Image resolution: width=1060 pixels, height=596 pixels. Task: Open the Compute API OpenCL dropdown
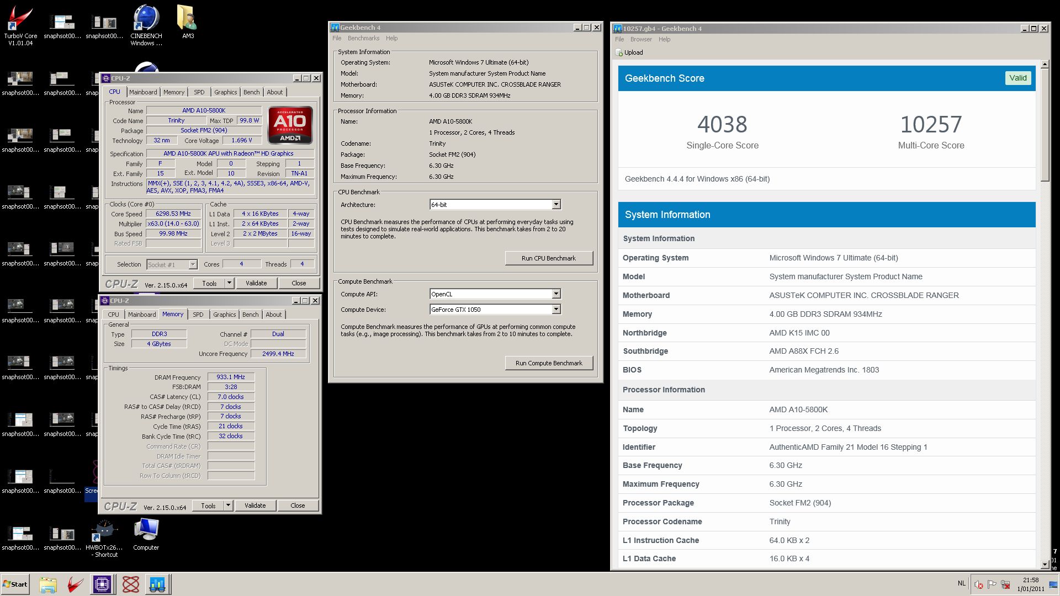click(x=495, y=294)
